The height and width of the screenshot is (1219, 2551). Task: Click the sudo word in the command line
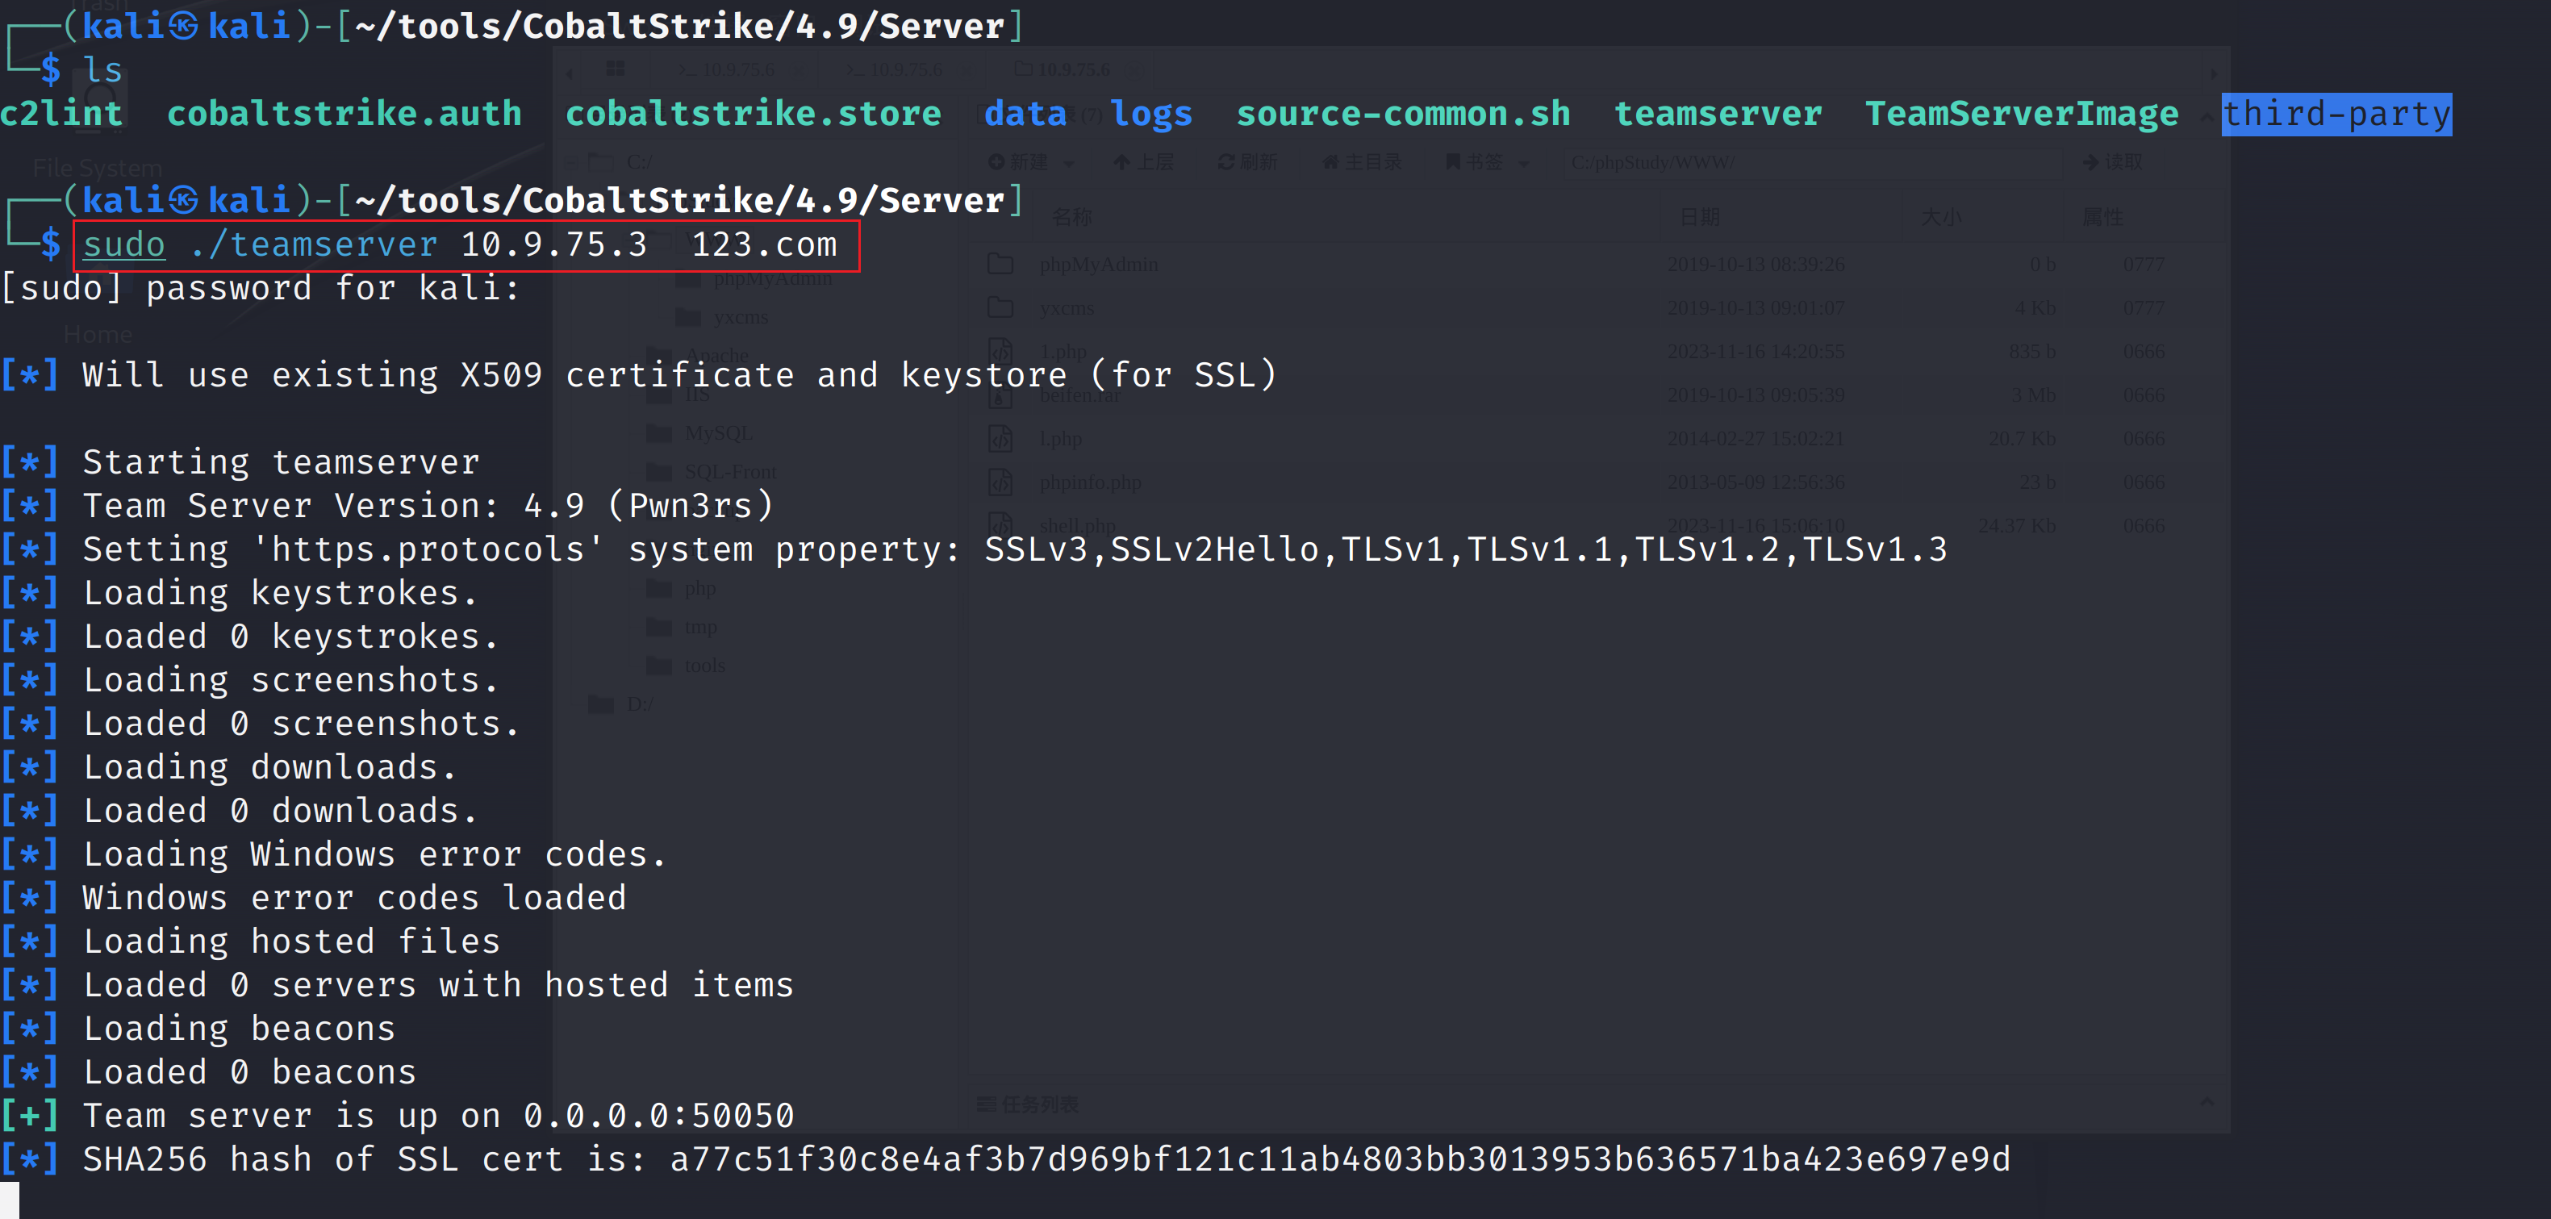123,244
